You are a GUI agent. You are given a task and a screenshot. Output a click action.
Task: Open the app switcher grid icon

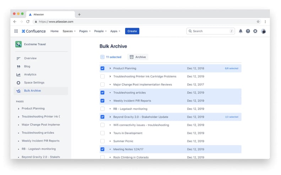pyautogui.click(x=16, y=31)
